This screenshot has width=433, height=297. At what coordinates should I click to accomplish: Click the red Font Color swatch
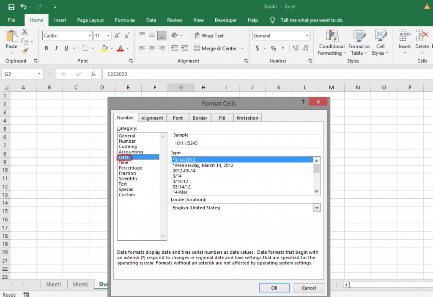(x=121, y=50)
